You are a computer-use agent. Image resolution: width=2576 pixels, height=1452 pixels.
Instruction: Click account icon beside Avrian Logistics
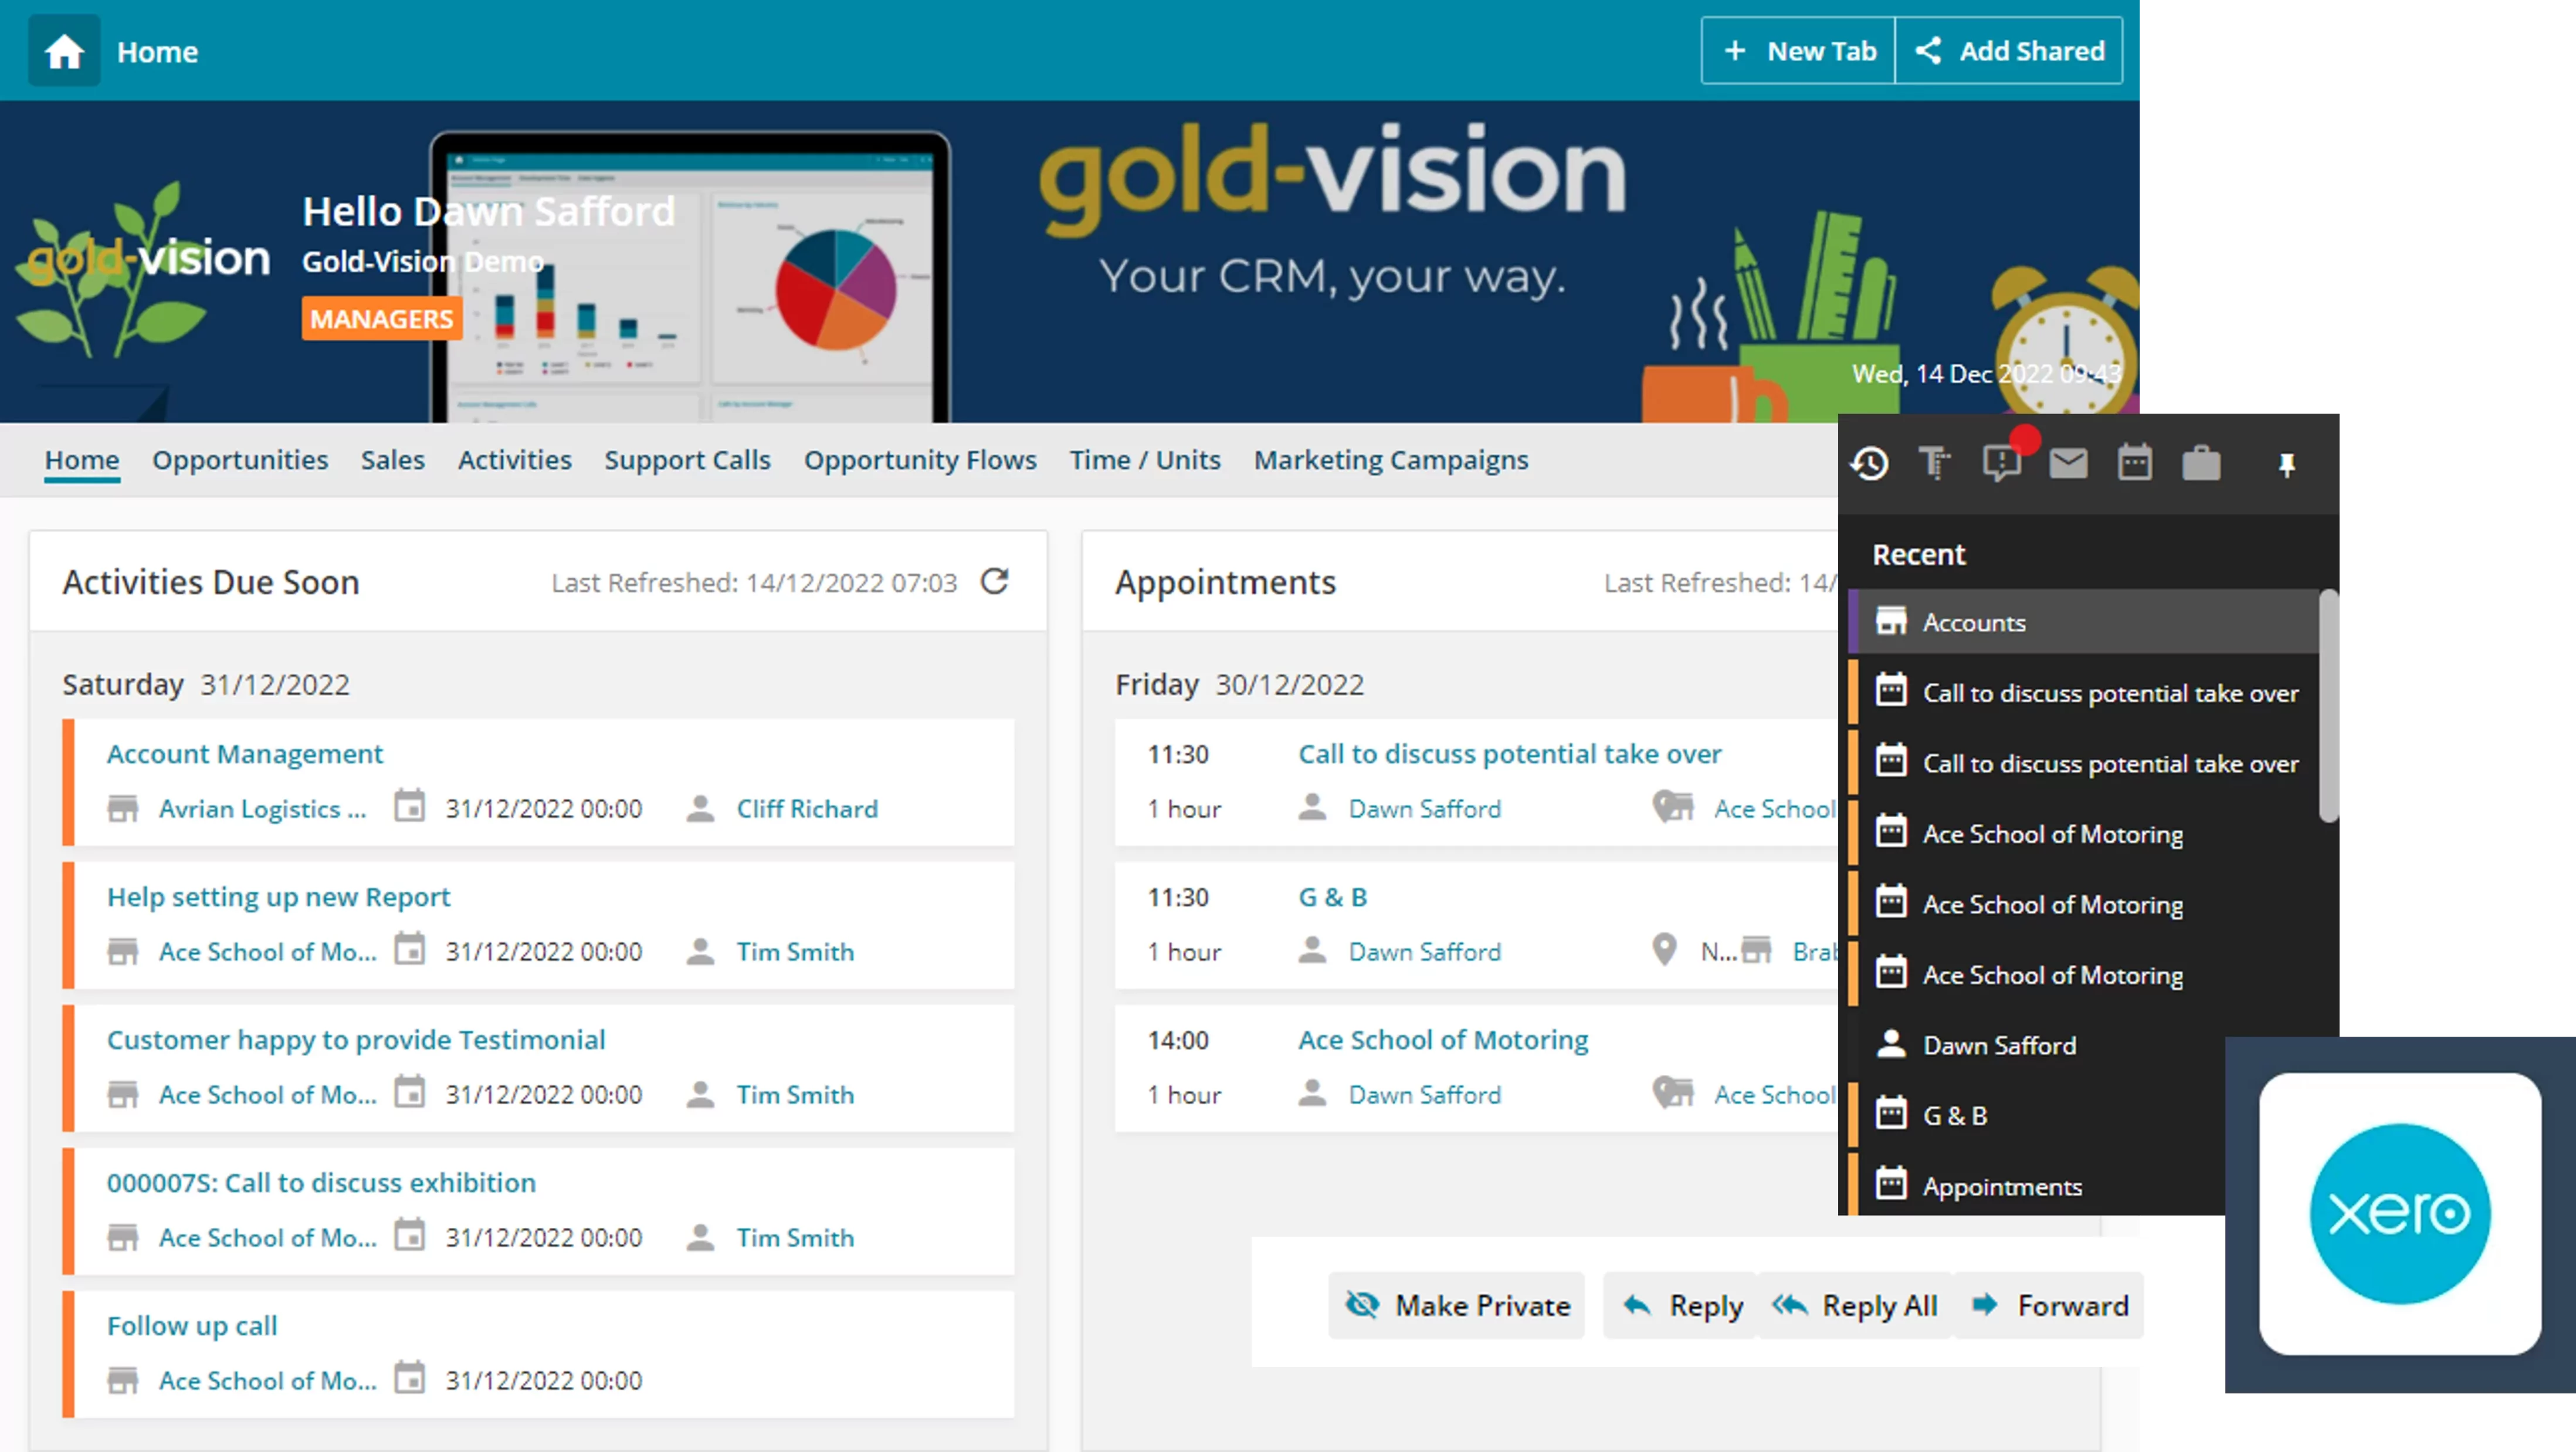[123, 808]
